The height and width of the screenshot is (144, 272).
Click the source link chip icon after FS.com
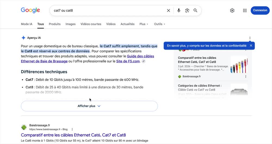[x=143, y=61]
